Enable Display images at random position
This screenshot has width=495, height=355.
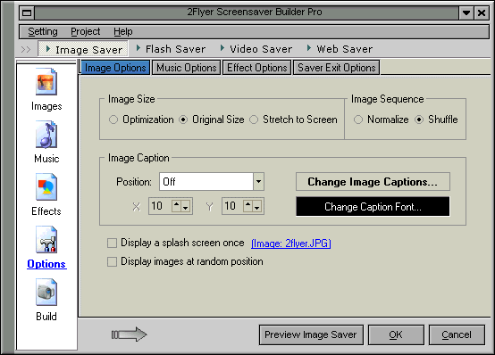pyautogui.click(x=112, y=261)
